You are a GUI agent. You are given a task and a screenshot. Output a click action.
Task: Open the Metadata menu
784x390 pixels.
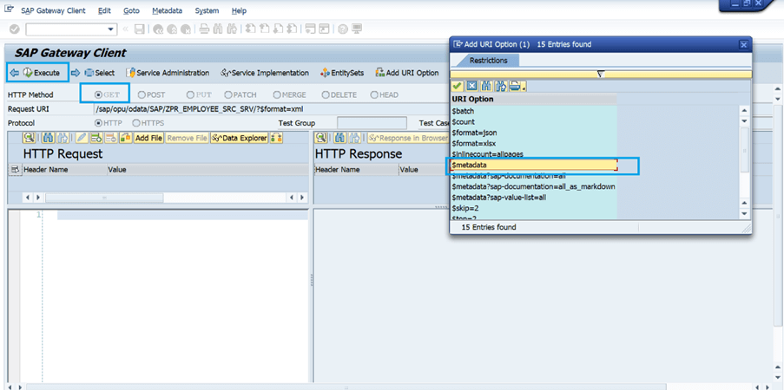167,10
